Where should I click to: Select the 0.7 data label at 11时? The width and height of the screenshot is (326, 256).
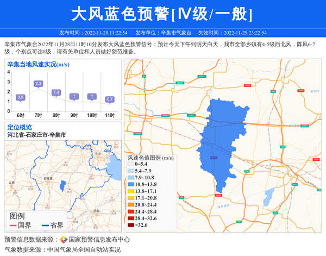[110, 99]
